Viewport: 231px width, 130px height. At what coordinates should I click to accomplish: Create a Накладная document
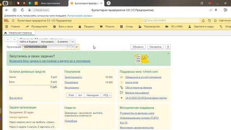[x=92, y=95]
